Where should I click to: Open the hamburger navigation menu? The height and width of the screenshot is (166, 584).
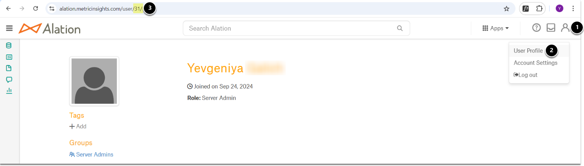[9, 28]
